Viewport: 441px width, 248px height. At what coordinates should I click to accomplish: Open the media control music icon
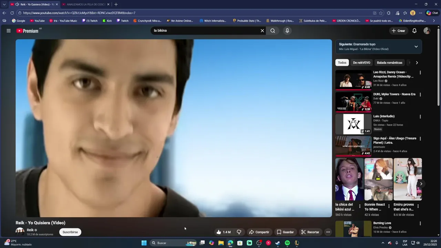point(397,13)
